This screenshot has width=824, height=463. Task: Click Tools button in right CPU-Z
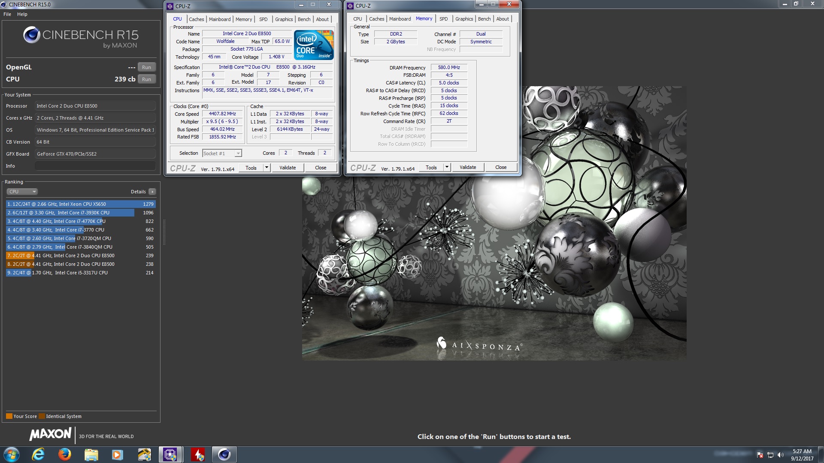[431, 167]
